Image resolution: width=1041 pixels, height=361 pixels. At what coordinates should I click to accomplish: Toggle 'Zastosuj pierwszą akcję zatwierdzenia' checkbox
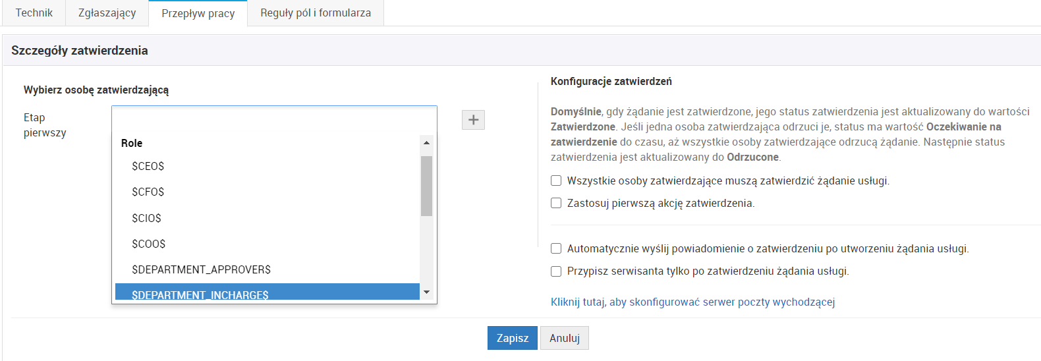(556, 203)
